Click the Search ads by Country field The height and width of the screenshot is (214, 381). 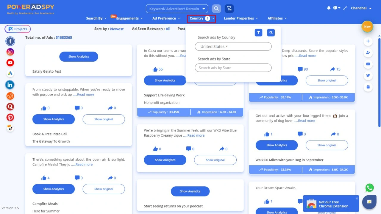click(233, 46)
